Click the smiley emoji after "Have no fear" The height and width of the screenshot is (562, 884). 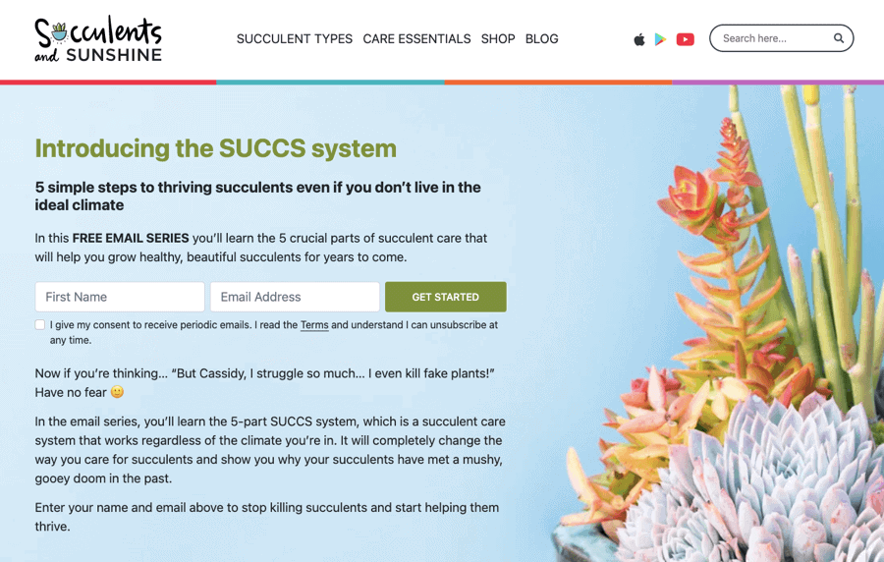118,392
